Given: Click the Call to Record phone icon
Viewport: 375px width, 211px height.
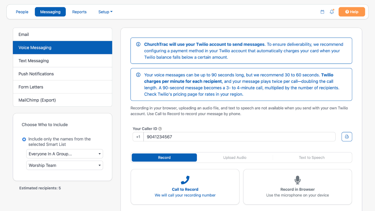Looking at the screenshot, I should point(185,180).
